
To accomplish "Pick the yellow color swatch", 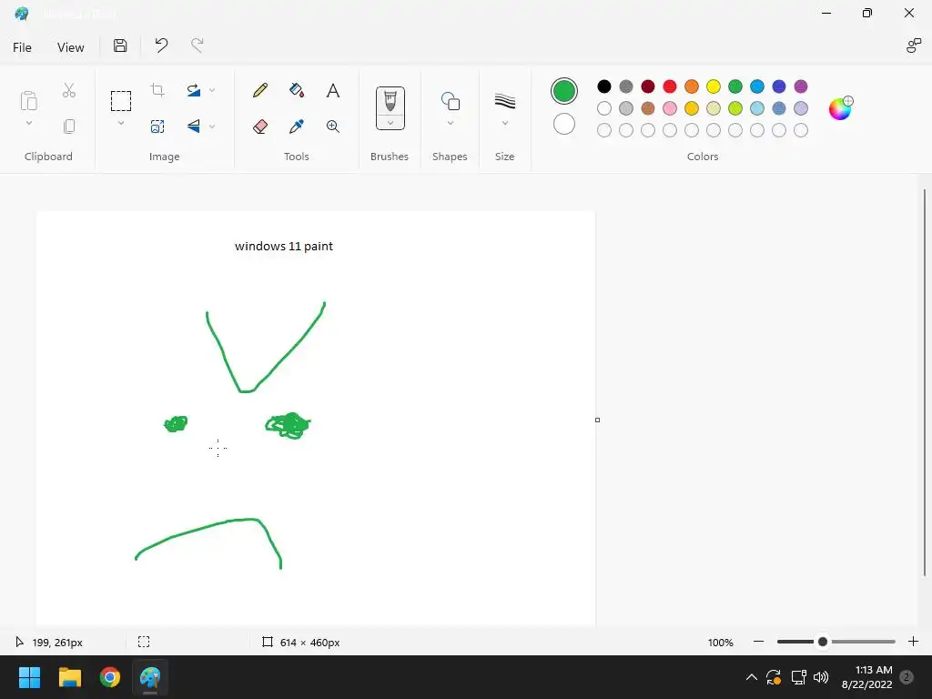I will click(714, 86).
